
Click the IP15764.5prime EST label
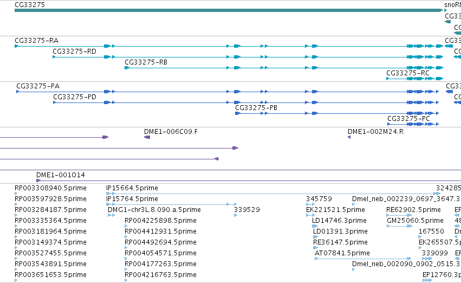tap(132, 199)
